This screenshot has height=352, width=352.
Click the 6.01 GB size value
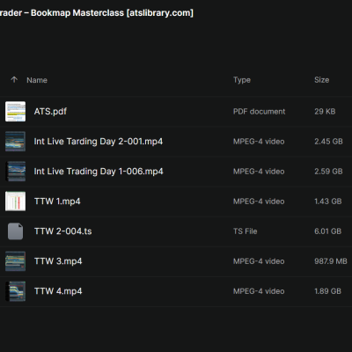(x=328, y=231)
